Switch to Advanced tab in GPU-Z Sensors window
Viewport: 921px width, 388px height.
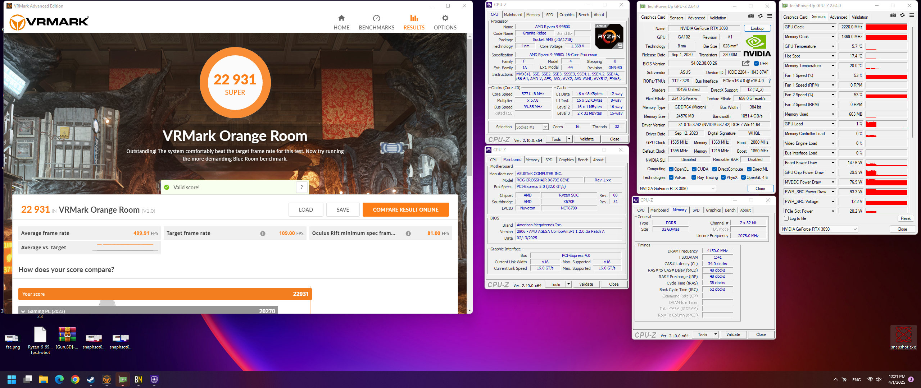click(839, 17)
